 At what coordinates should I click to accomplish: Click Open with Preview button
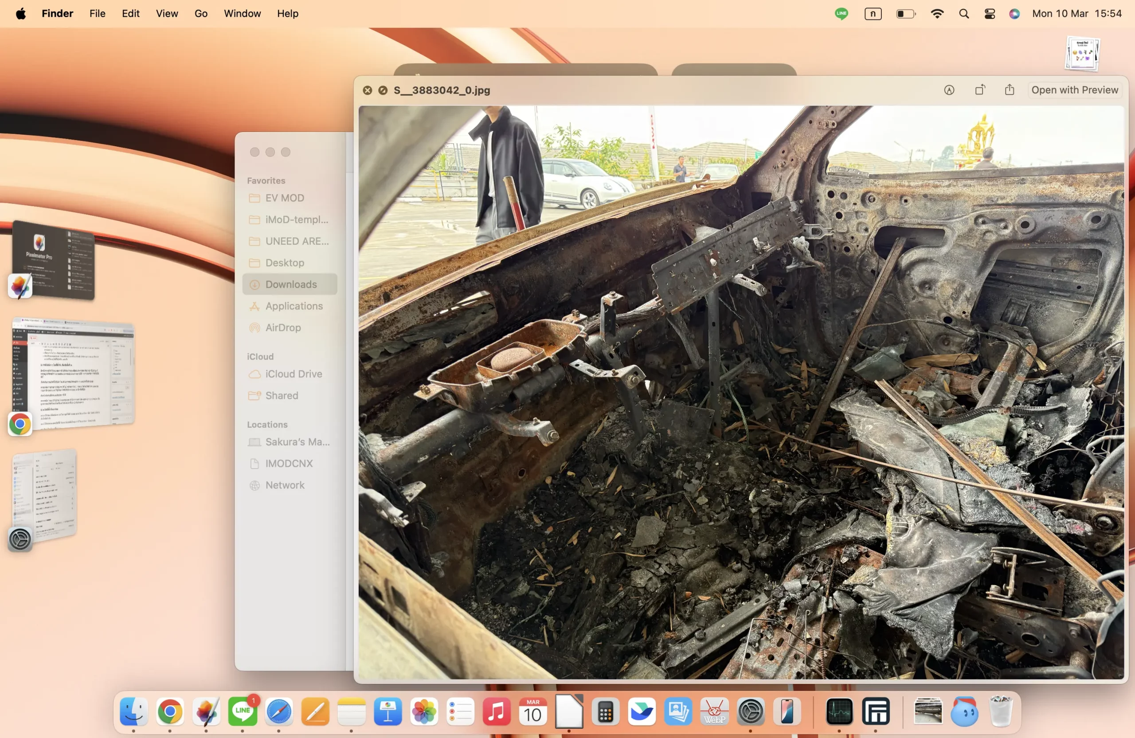click(x=1074, y=90)
